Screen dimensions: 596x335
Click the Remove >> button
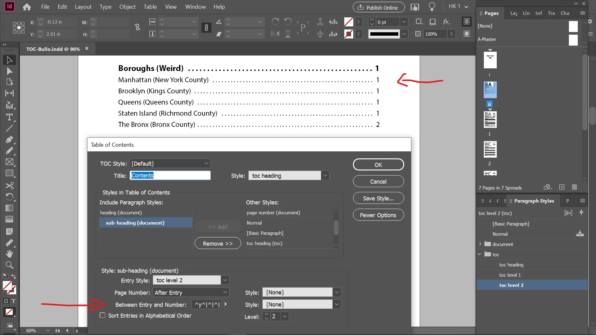point(218,243)
